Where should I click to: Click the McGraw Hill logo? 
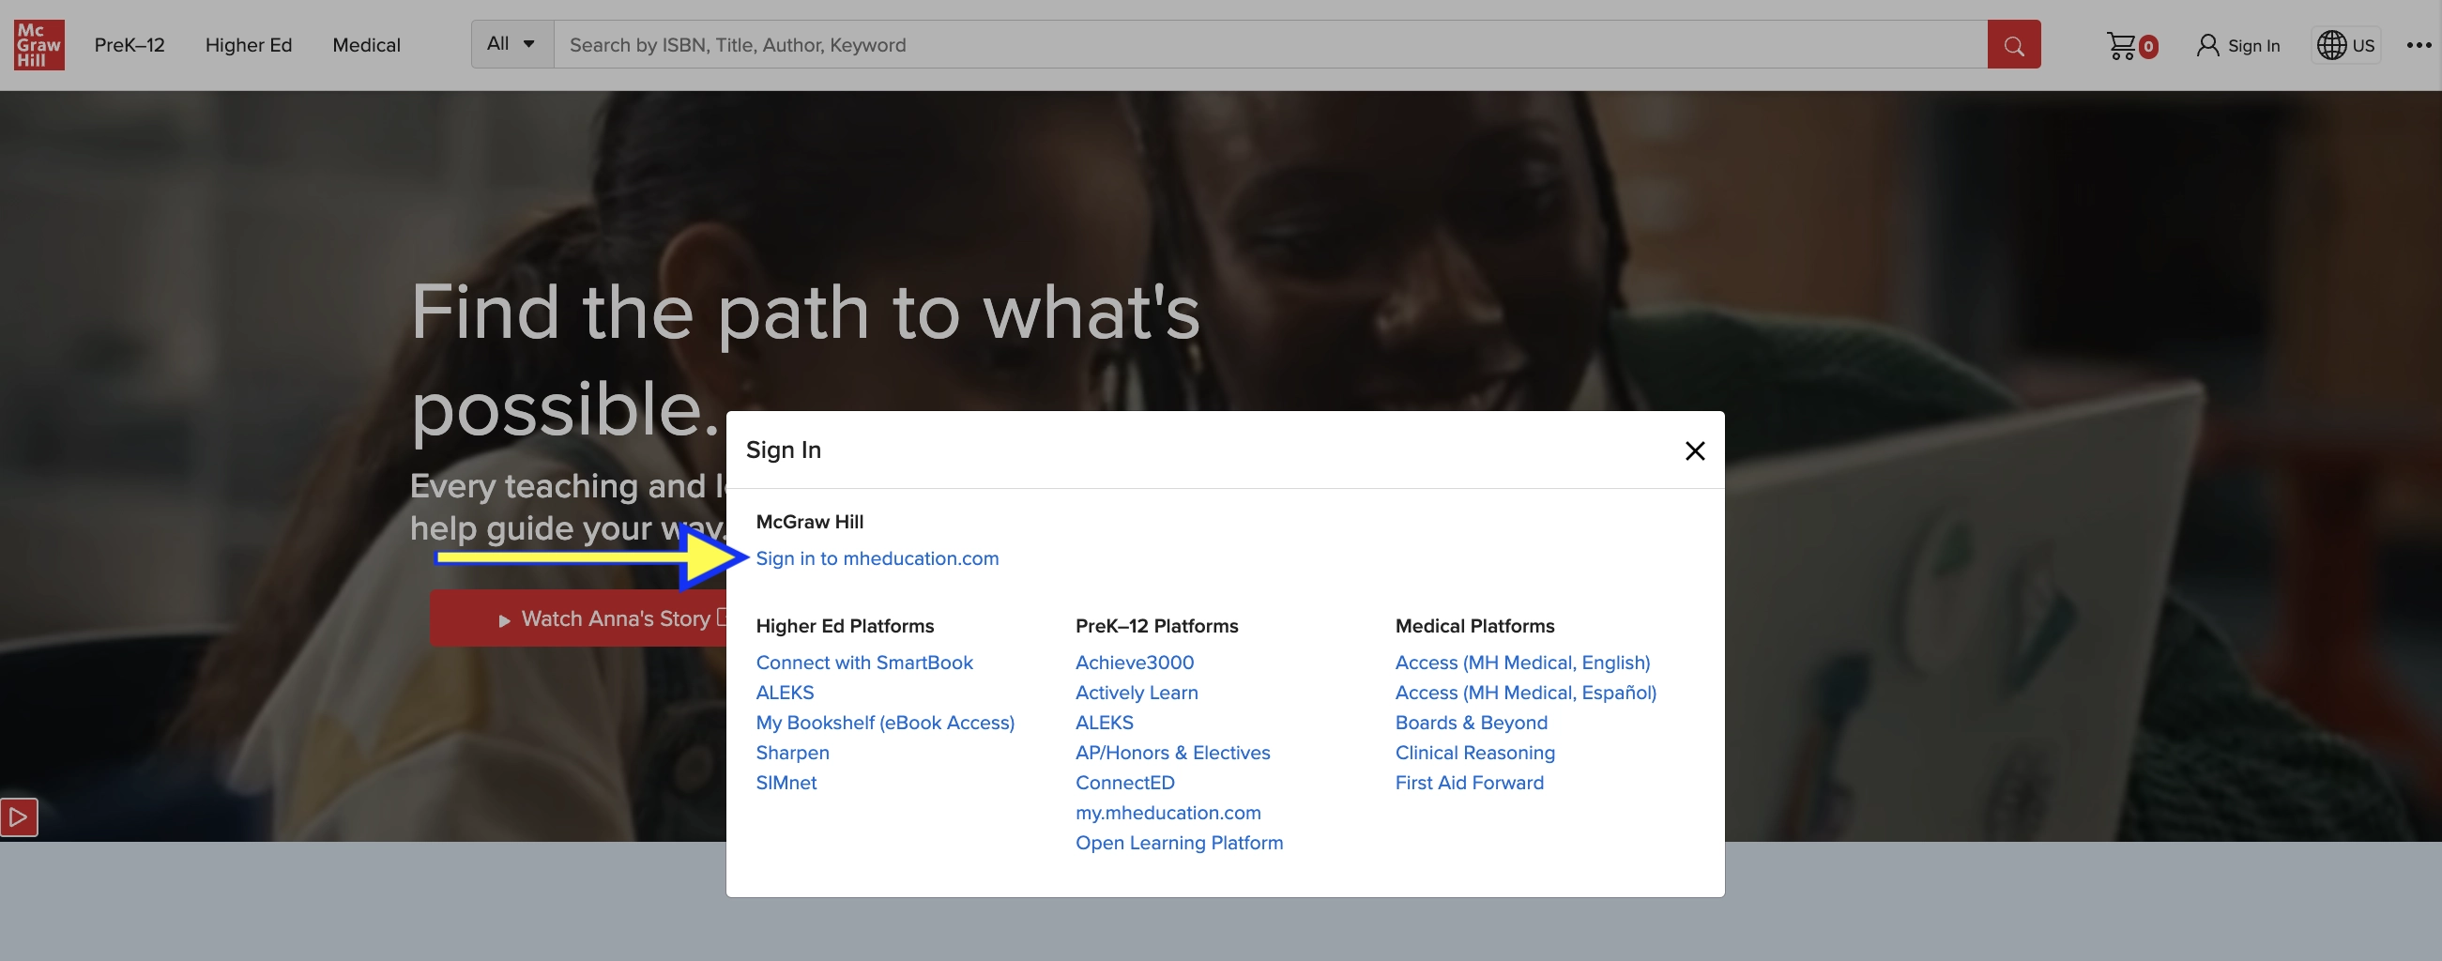pos(38,44)
